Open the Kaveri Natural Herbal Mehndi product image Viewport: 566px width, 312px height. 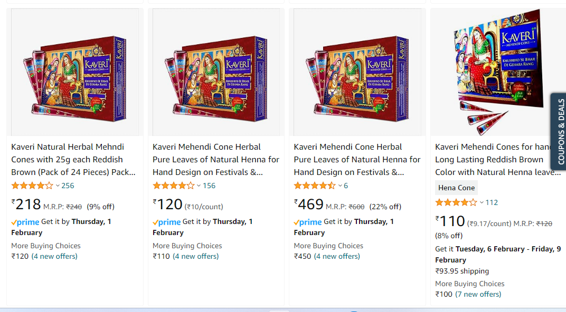pos(75,71)
